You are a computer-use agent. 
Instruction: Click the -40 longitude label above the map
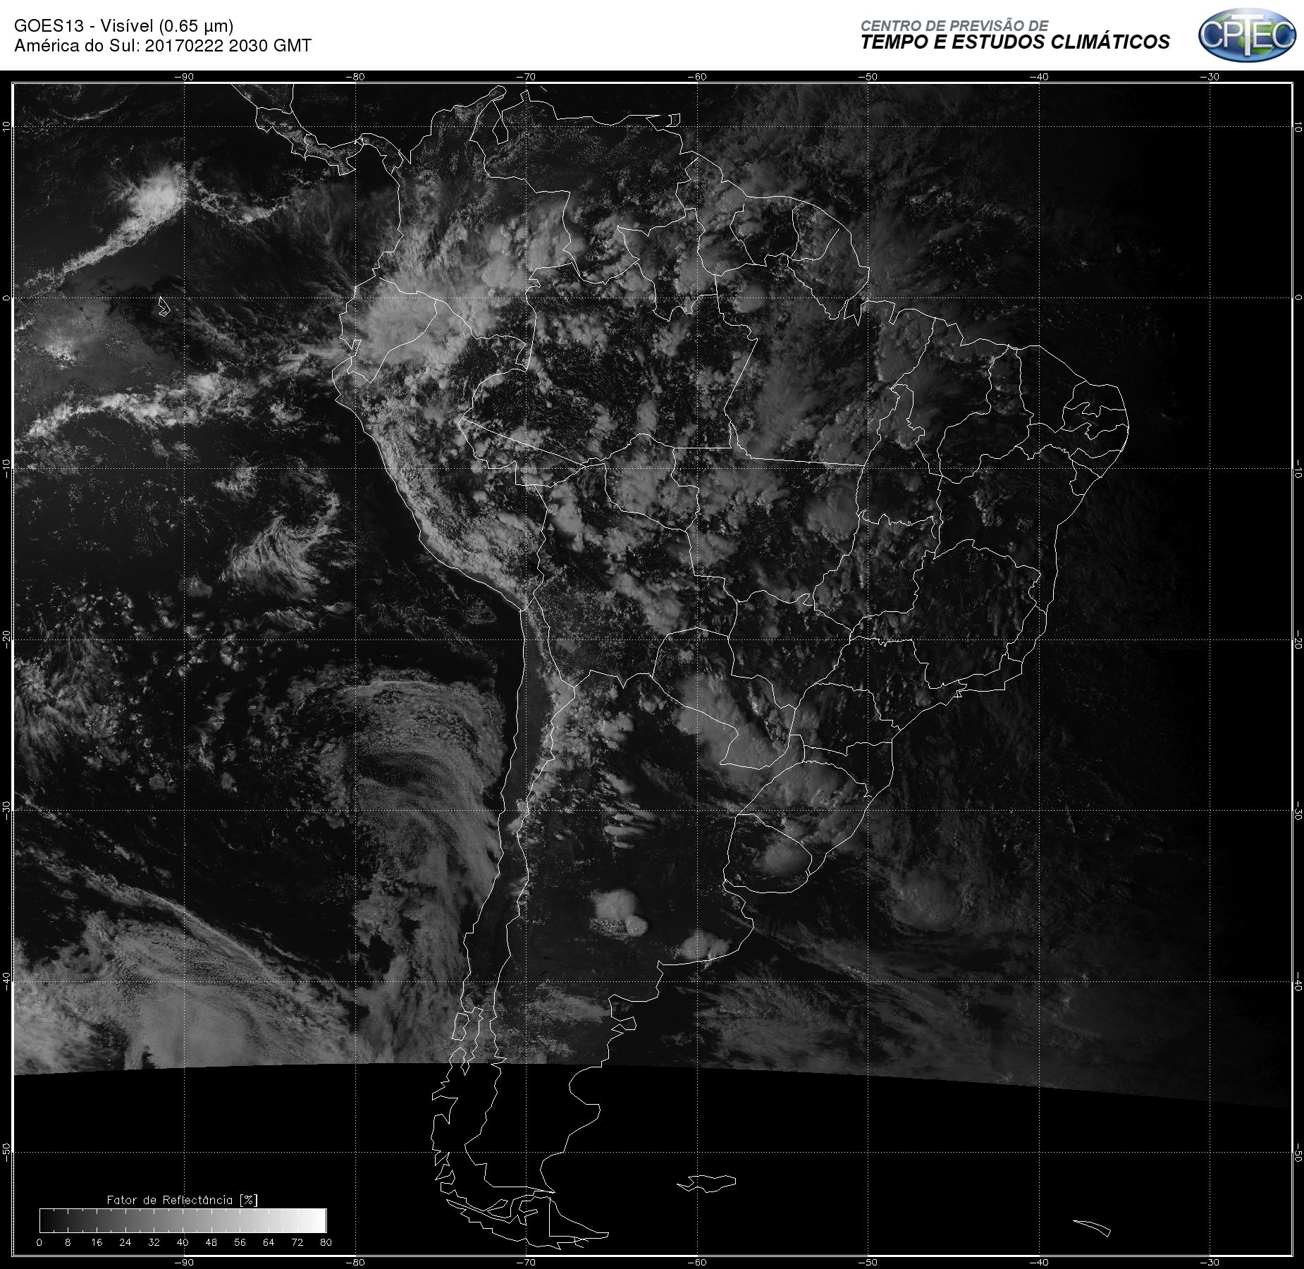1039,77
